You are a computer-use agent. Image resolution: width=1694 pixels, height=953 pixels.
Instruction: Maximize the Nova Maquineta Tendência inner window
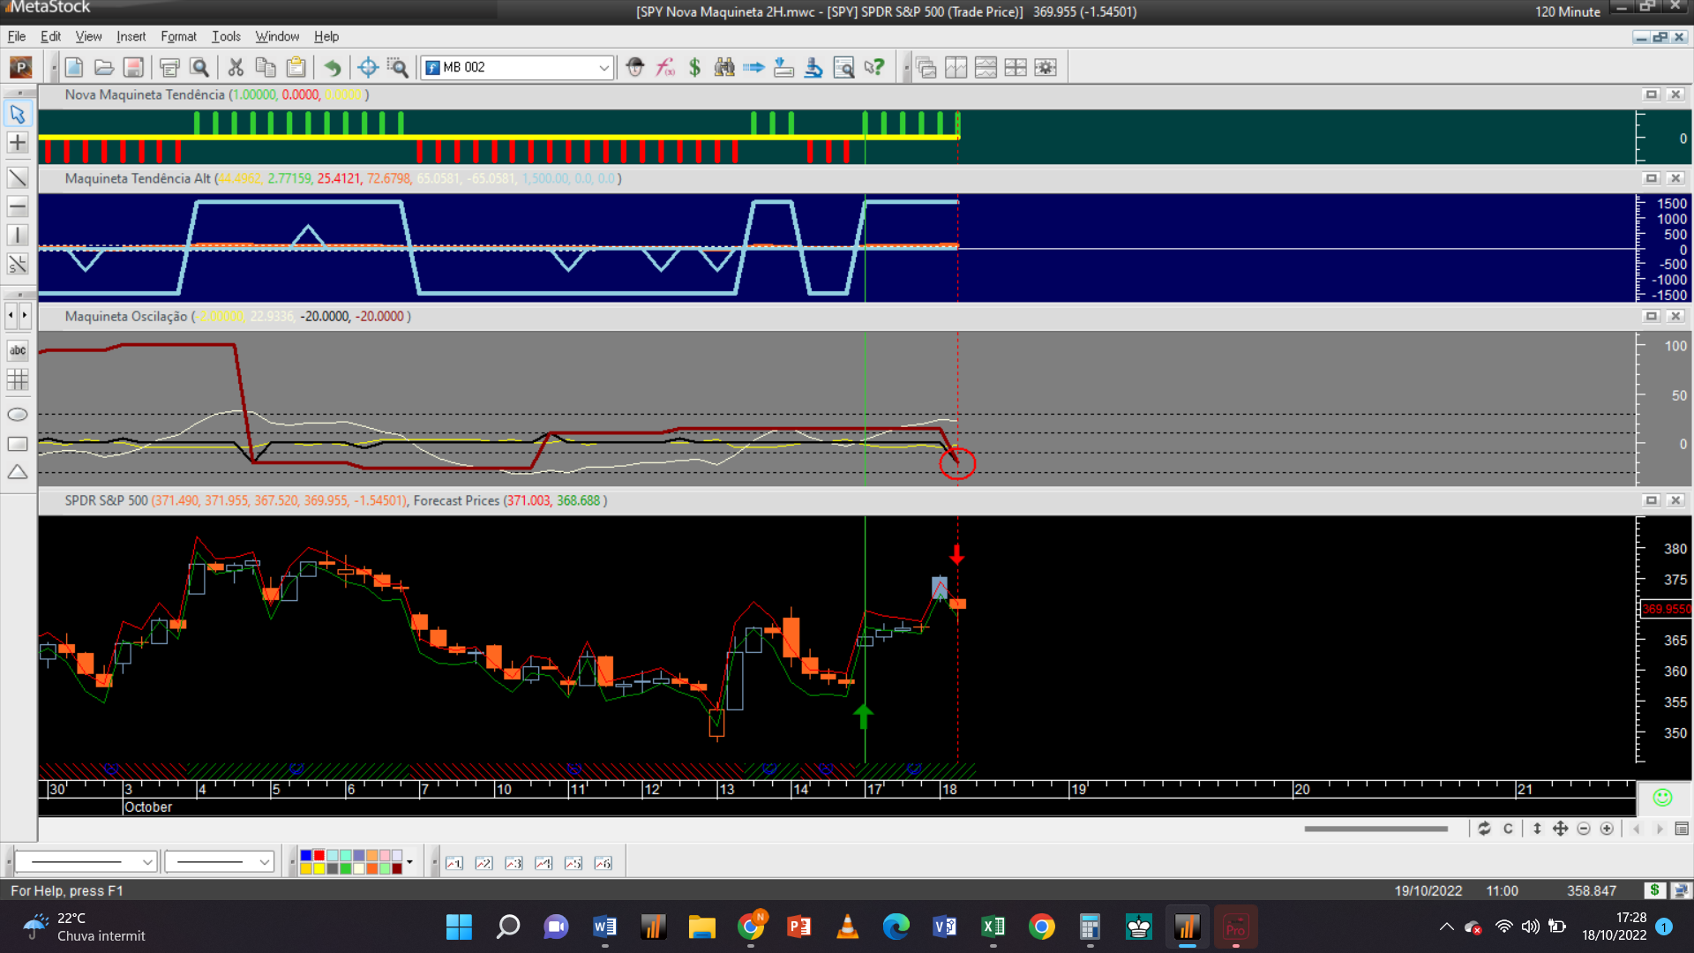pyautogui.click(x=1651, y=94)
